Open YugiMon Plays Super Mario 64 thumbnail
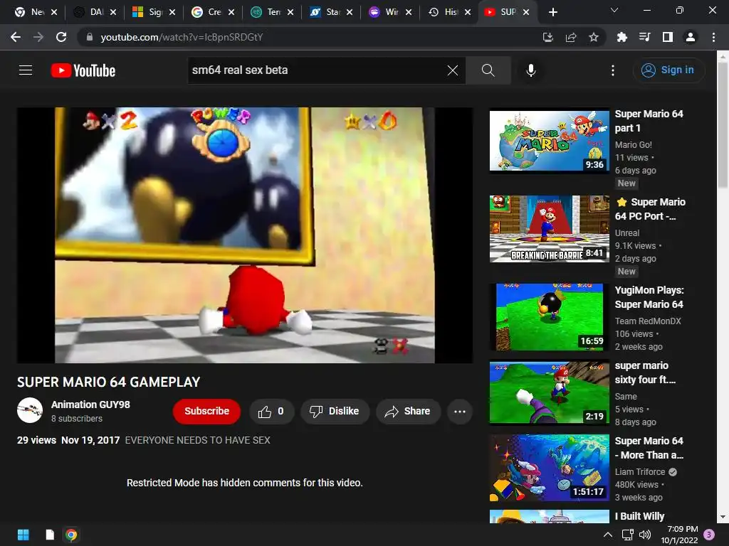 point(549,316)
